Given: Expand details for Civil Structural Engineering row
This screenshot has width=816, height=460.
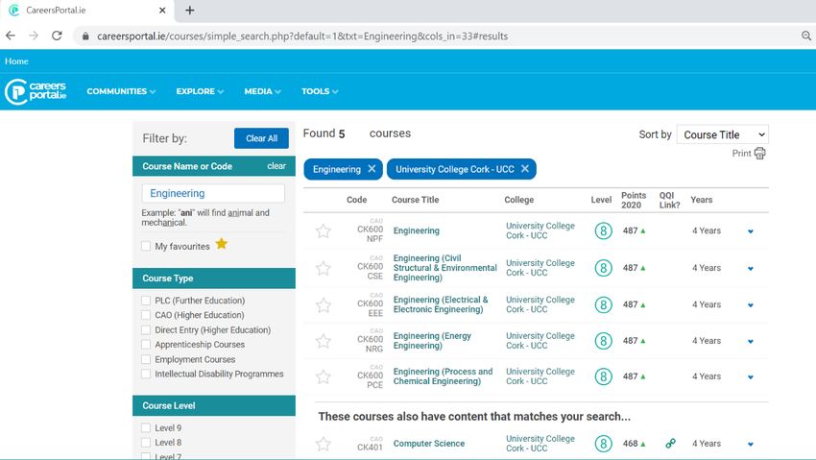Looking at the screenshot, I should point(751,269).
